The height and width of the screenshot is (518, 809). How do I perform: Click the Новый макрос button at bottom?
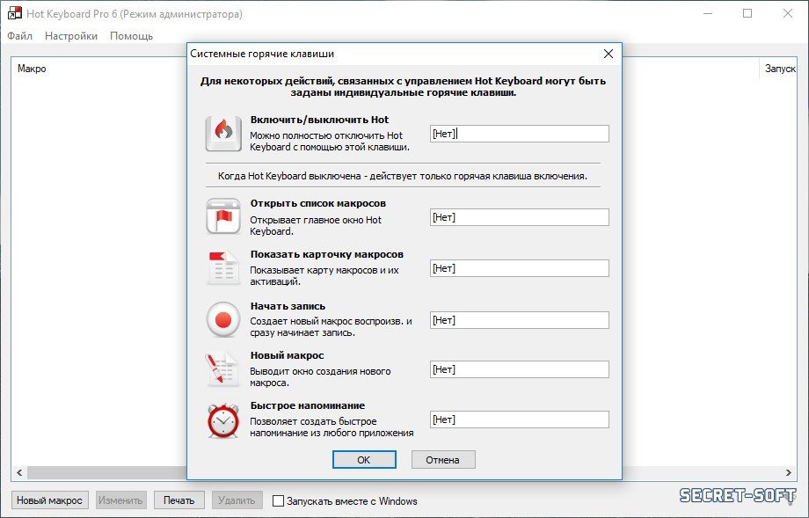50,500
